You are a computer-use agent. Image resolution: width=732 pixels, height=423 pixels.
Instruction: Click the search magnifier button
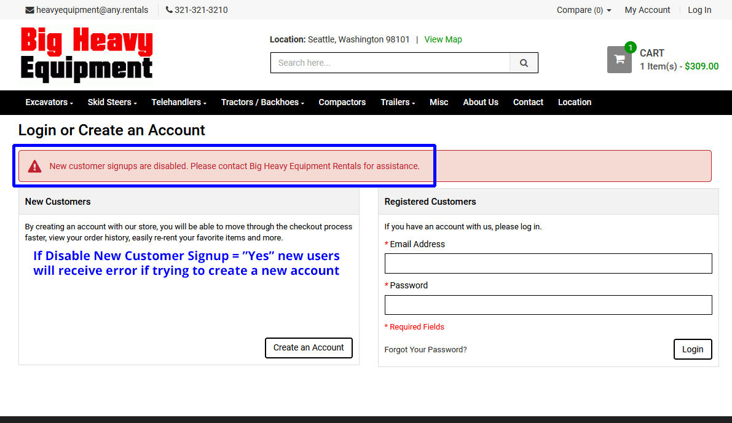click(x=524, y=63)
